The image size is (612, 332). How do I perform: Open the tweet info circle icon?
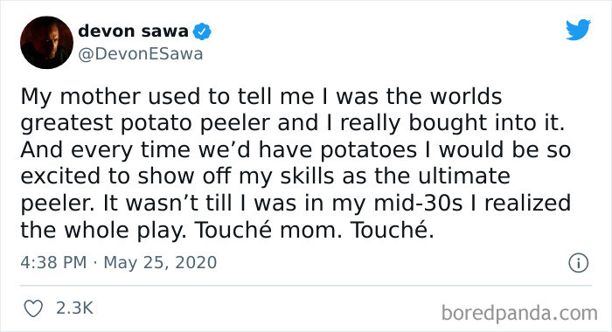(578, 263)
